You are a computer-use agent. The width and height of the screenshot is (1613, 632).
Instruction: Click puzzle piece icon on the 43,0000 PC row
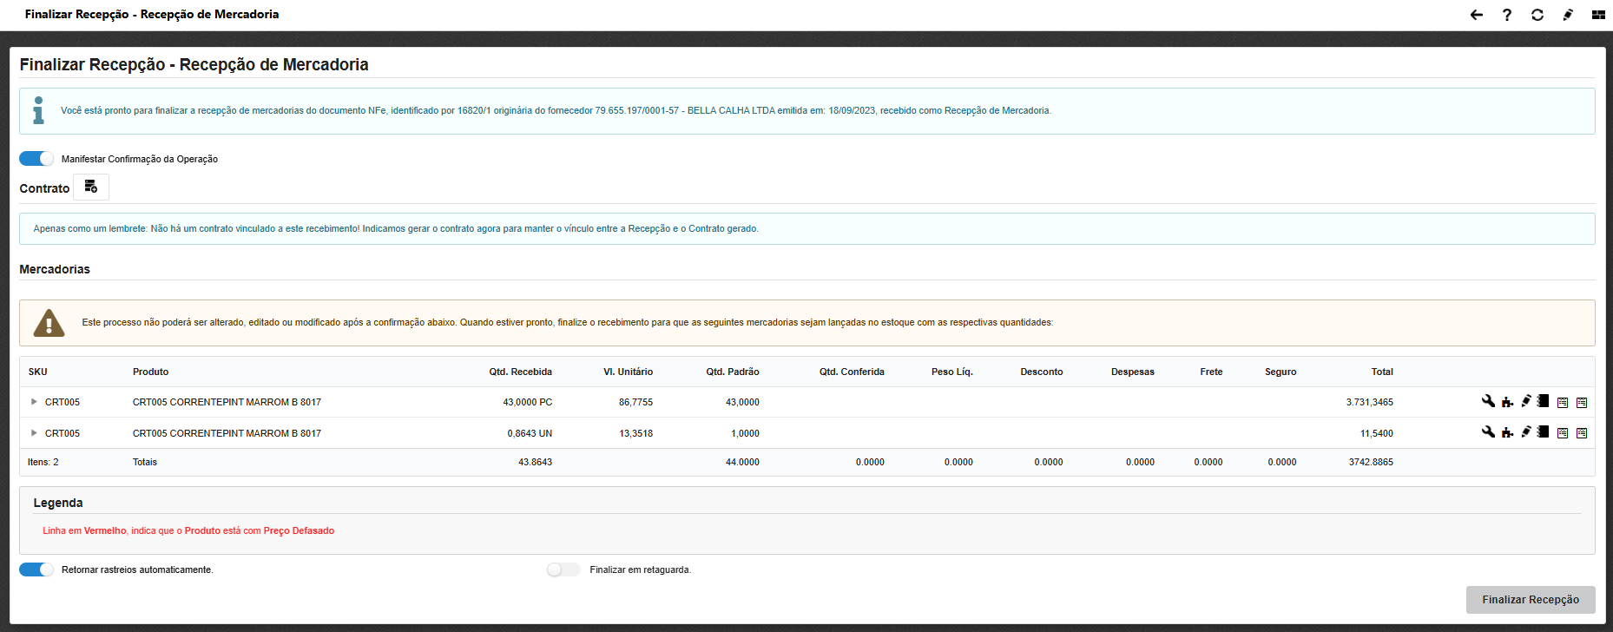pos(1507,402)
